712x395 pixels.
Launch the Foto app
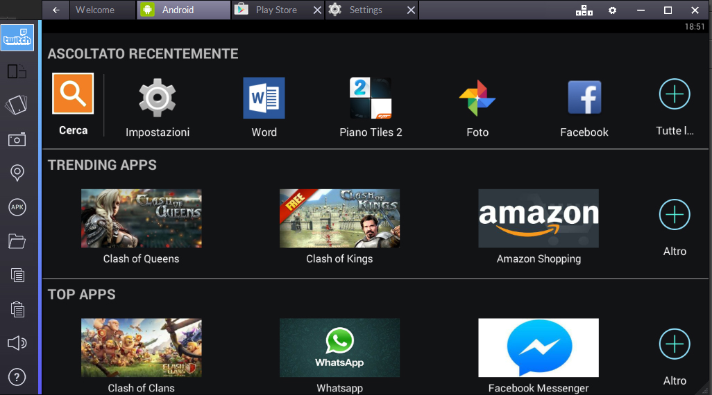coord(477,98)
